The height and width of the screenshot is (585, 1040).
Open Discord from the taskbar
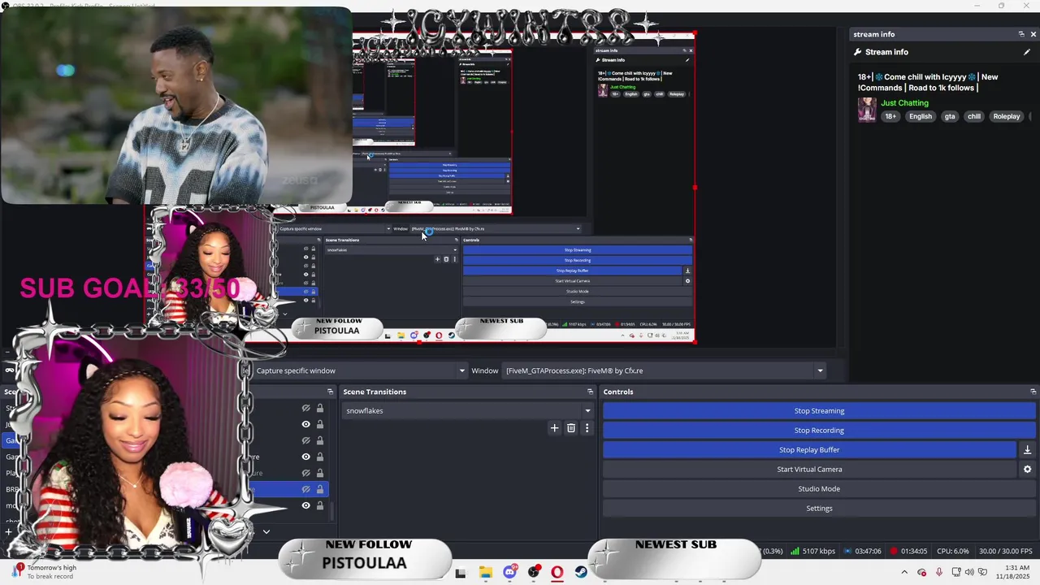509,572
